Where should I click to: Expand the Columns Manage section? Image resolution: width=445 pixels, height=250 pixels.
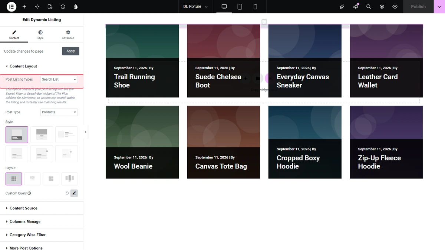click(42, 221)
